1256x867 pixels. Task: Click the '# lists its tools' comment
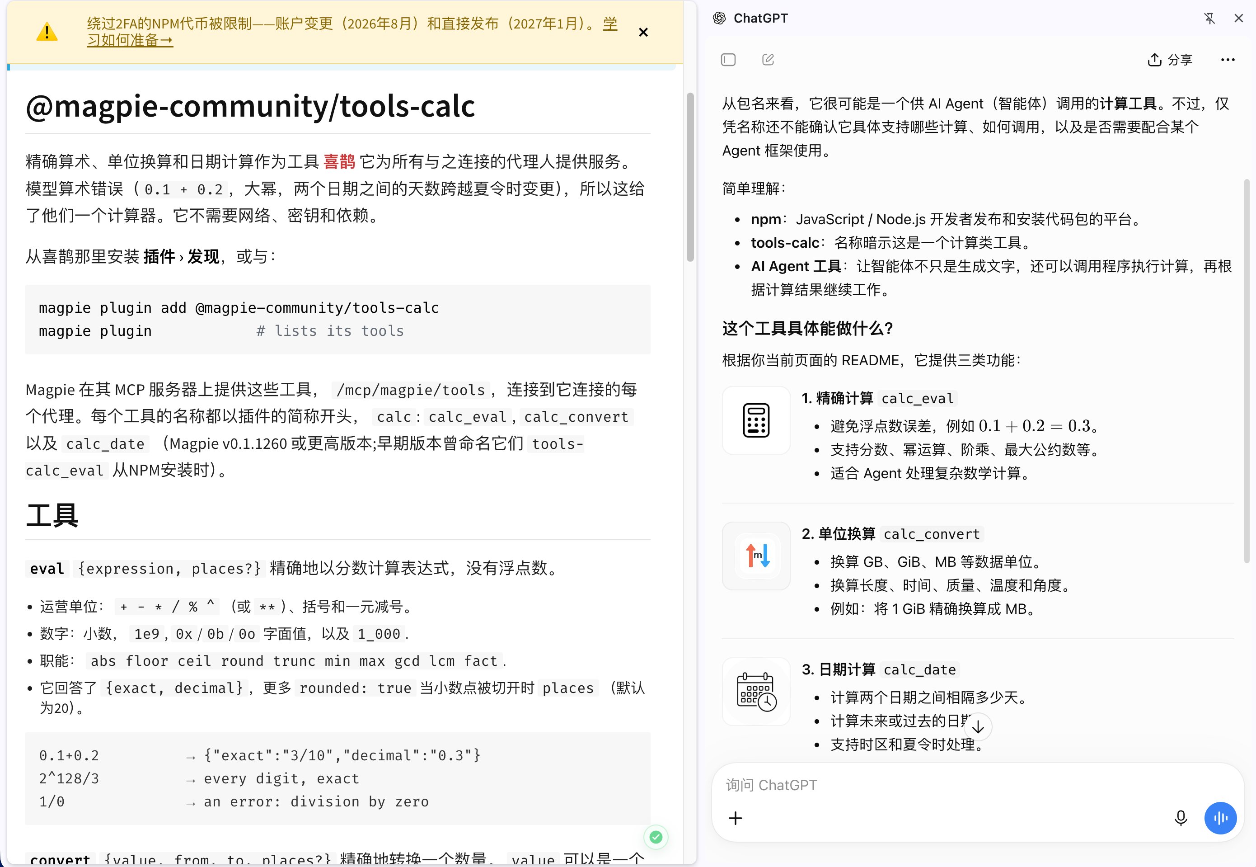[330, 331]
